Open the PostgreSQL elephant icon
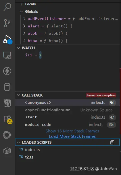121x175 pixels. click(x=7, y=103)
